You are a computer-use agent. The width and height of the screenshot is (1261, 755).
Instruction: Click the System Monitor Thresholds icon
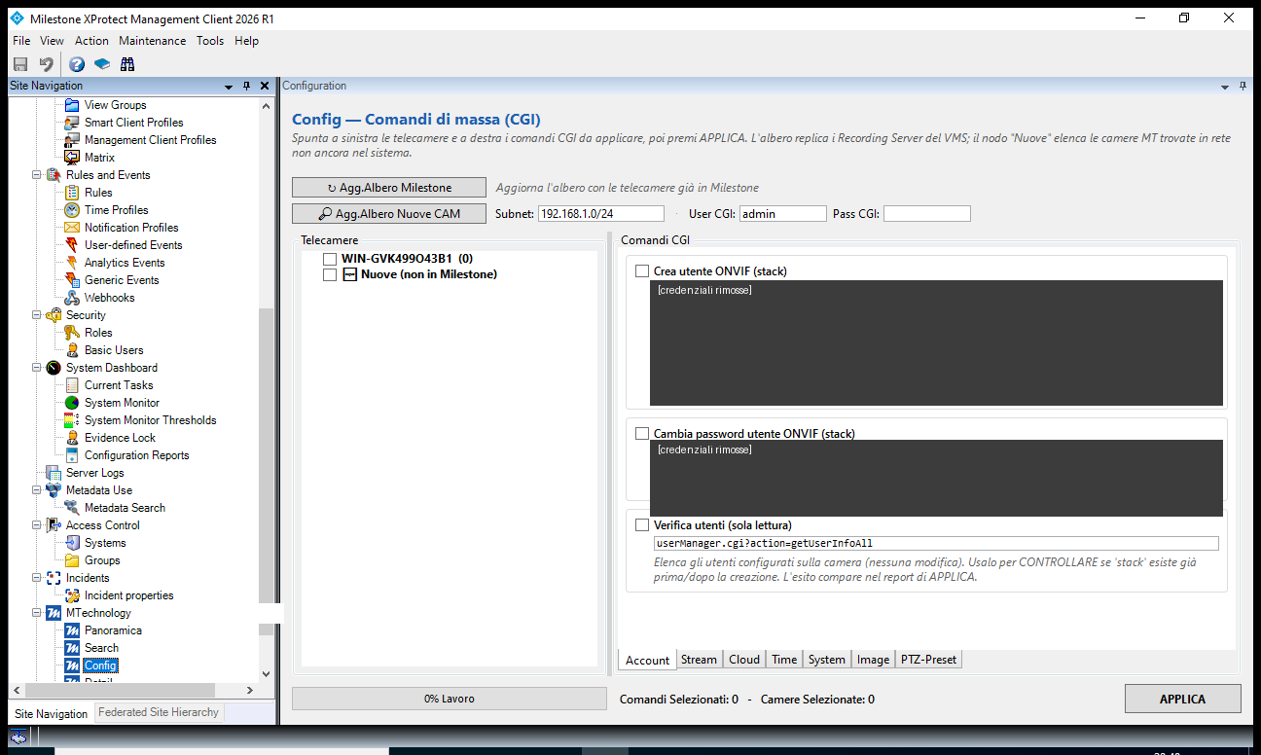72,420
